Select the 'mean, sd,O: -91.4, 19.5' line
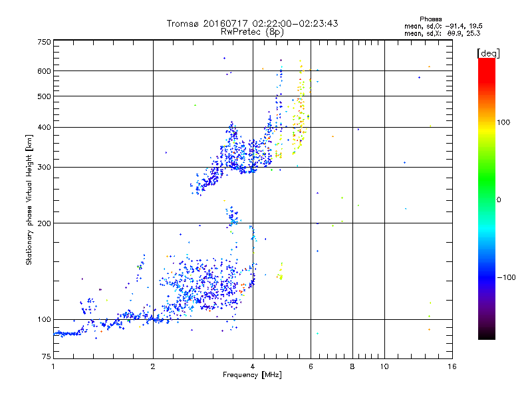Image resolution: width=532 pixels, height=399 pixels. [443, 26]
